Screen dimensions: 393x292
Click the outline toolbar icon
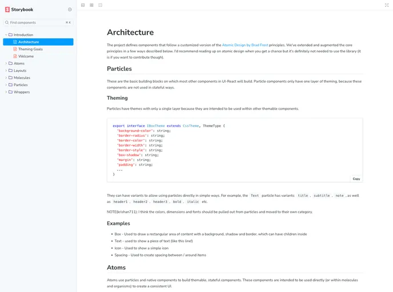pos(101,5)
